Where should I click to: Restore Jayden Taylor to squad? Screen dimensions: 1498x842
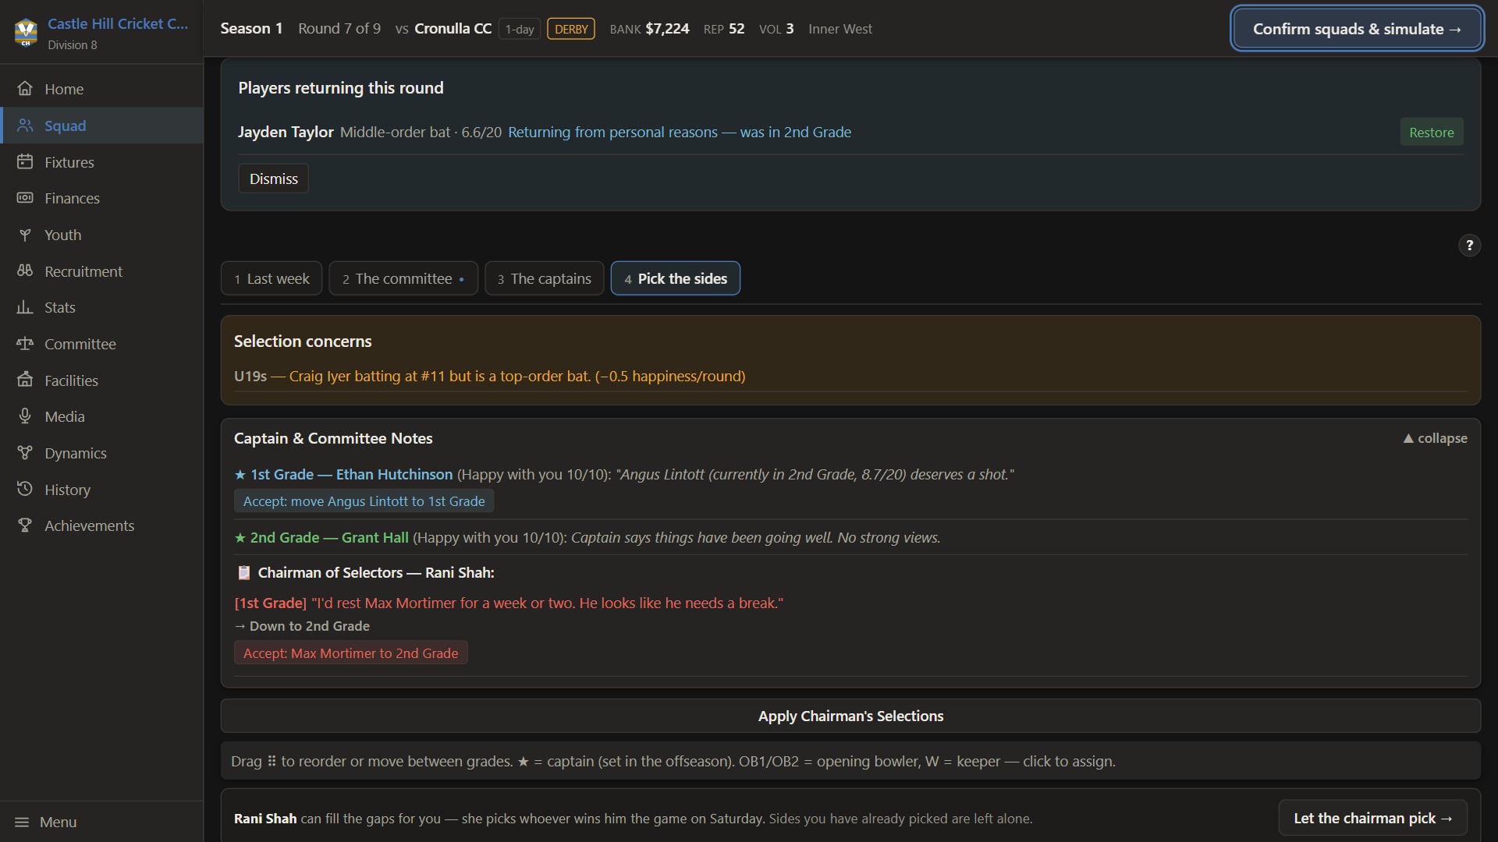[1431, 133]
